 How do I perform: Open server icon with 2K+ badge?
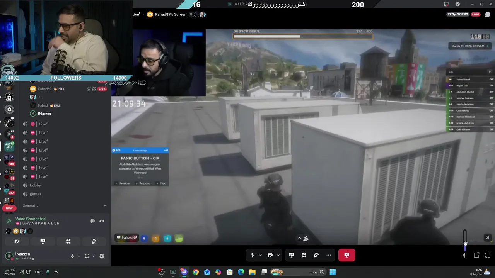(x=9, y=188)
